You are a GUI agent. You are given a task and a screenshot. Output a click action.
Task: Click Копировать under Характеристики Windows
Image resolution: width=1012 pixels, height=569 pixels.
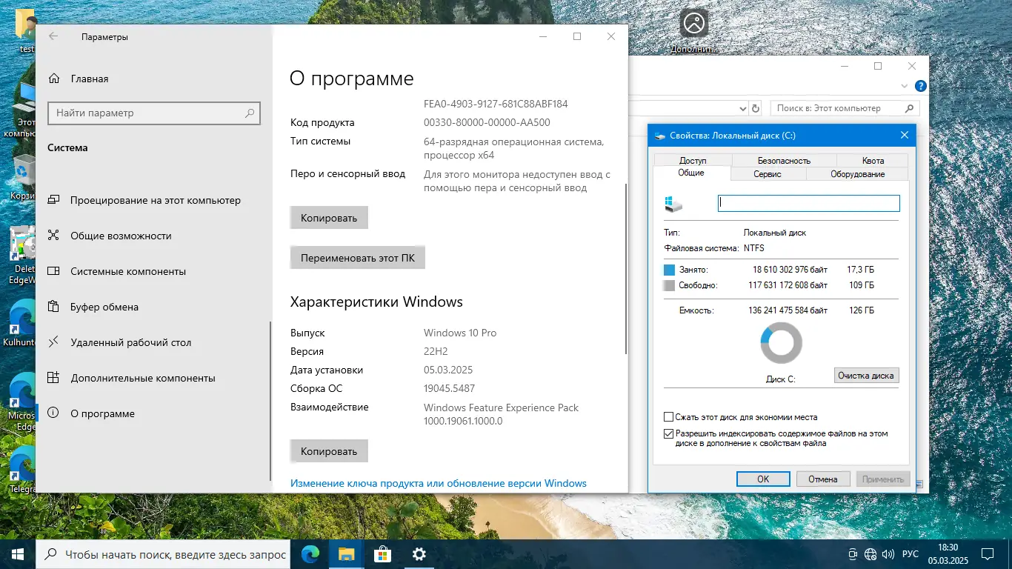329,451
